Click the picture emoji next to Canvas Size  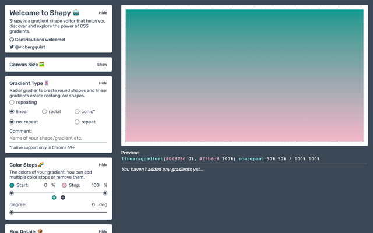tap(41, 65)
